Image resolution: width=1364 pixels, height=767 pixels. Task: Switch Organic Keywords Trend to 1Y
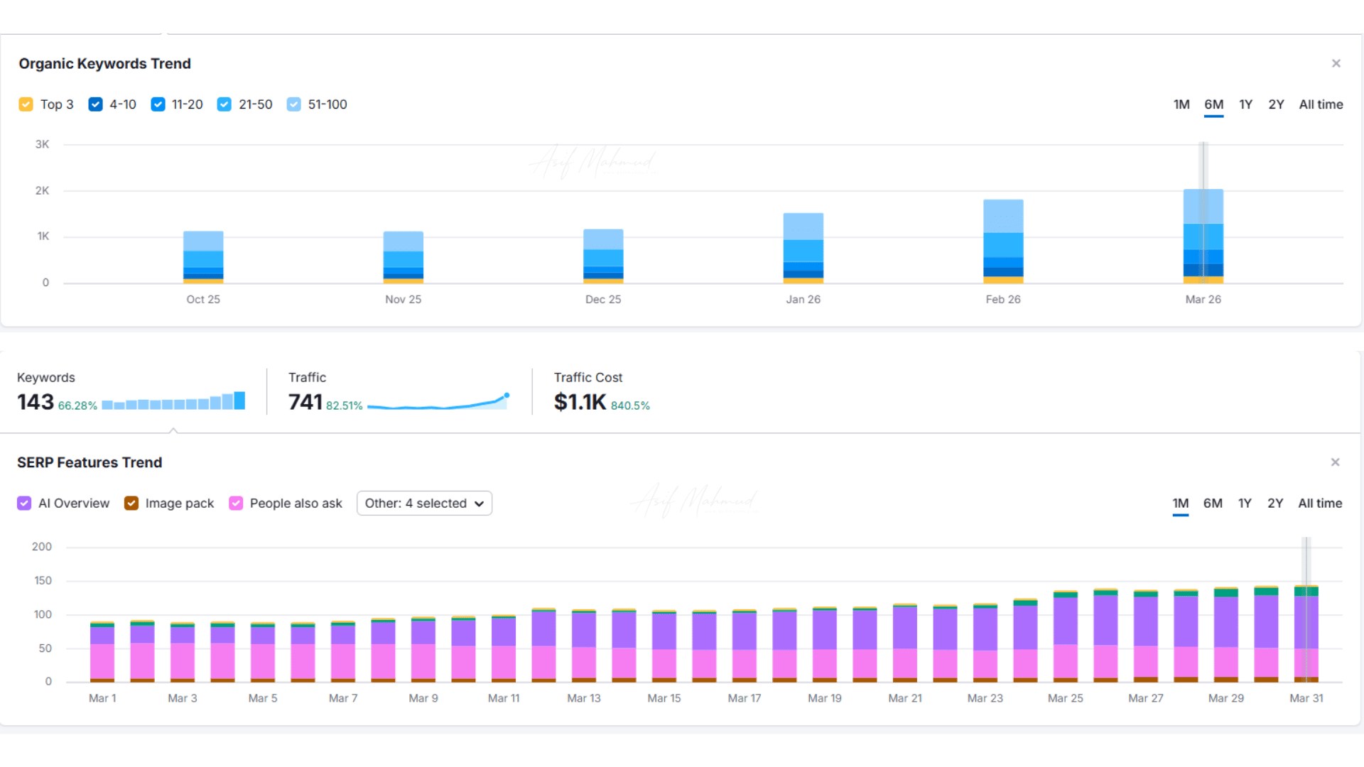click(x=1245, y=104)
